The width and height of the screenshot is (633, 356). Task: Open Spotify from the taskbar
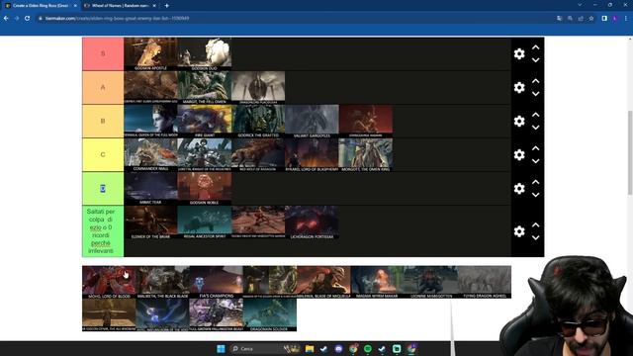pyautogui.click(x=367, y=349)
